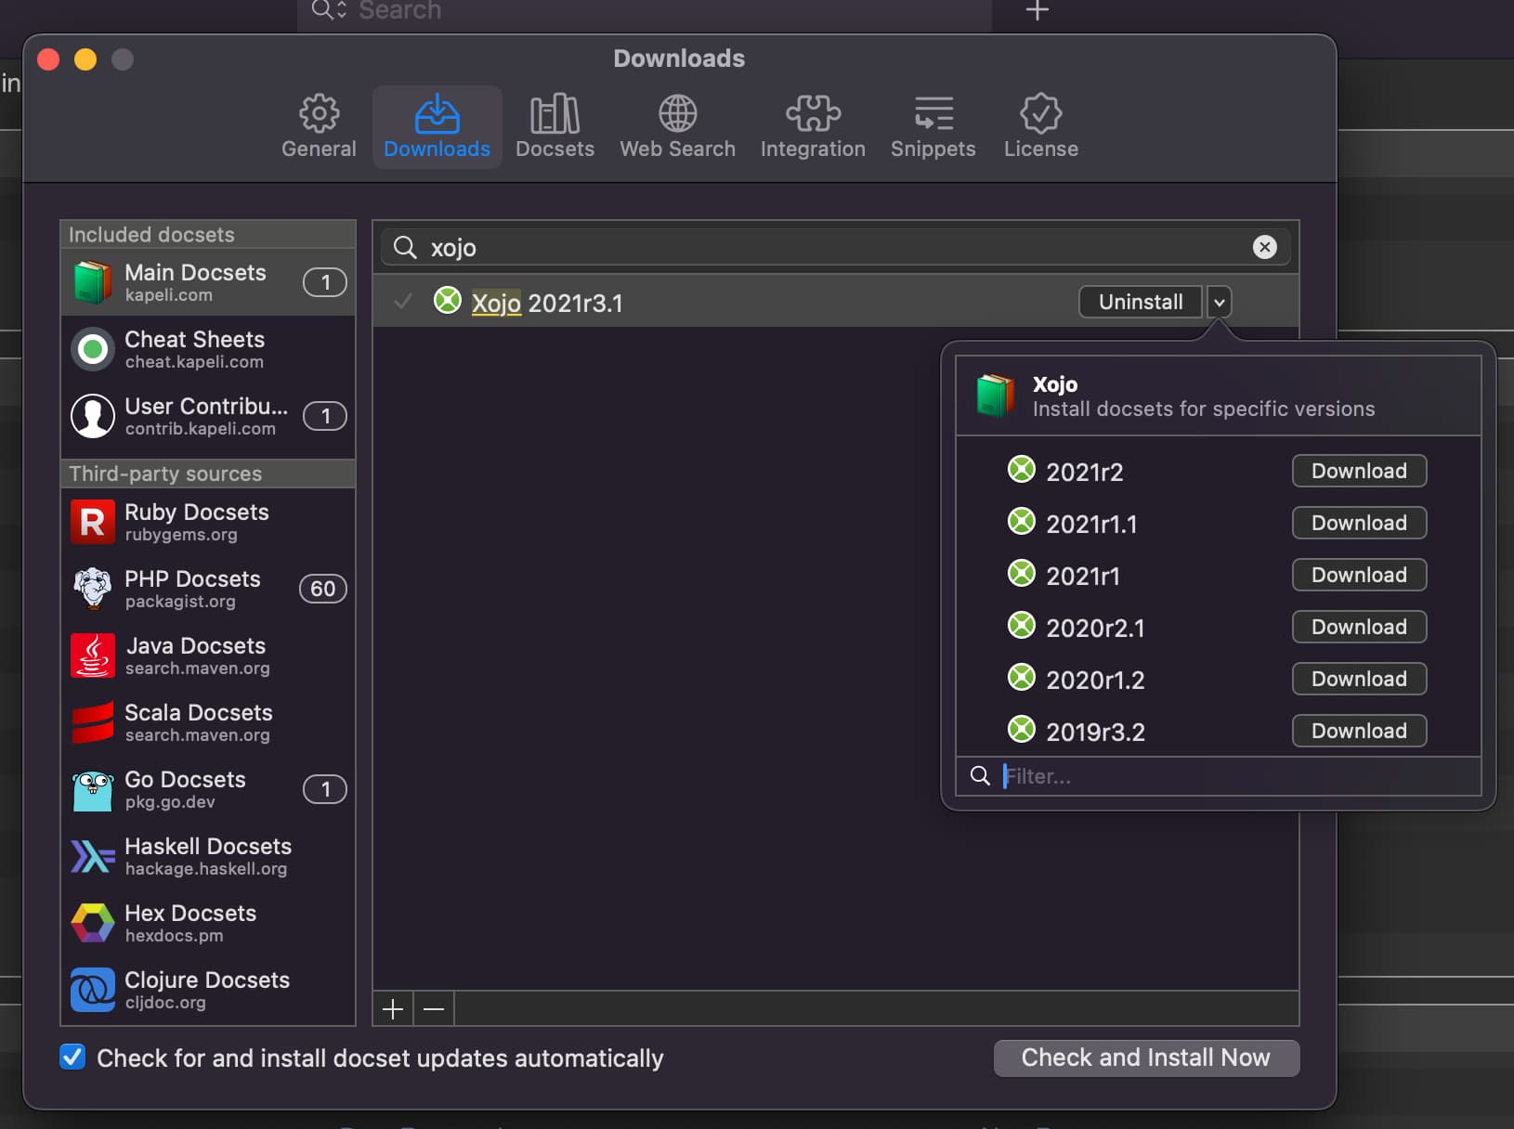
Task: Click the PHP elephant icon
Action: [93, 589]
